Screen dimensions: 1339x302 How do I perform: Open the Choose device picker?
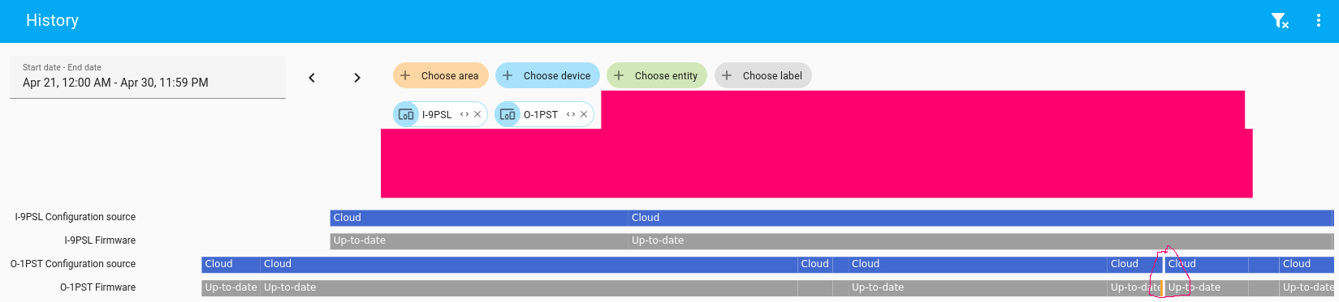pyautogui.click(x=547, y=75)
